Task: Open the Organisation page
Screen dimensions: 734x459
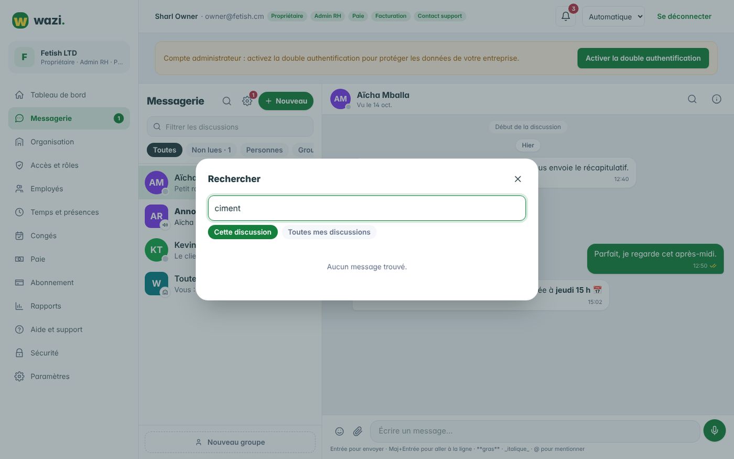Action: 69,142
